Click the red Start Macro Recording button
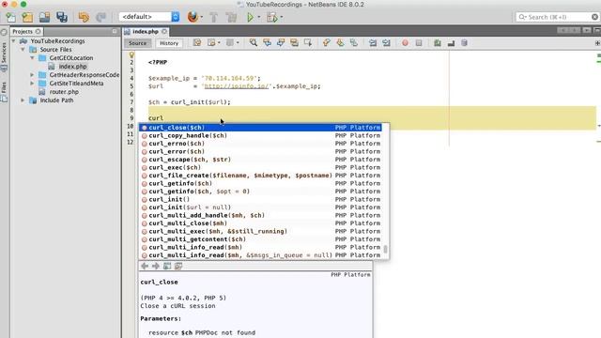Screen dimensions: 601x338 pyautogui.click(x=405, y=43)
